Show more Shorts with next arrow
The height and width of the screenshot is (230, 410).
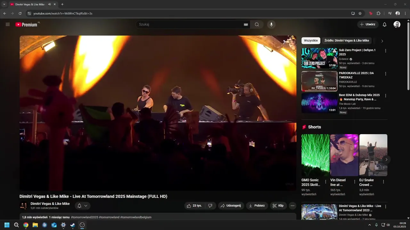[x=386, y=159]
